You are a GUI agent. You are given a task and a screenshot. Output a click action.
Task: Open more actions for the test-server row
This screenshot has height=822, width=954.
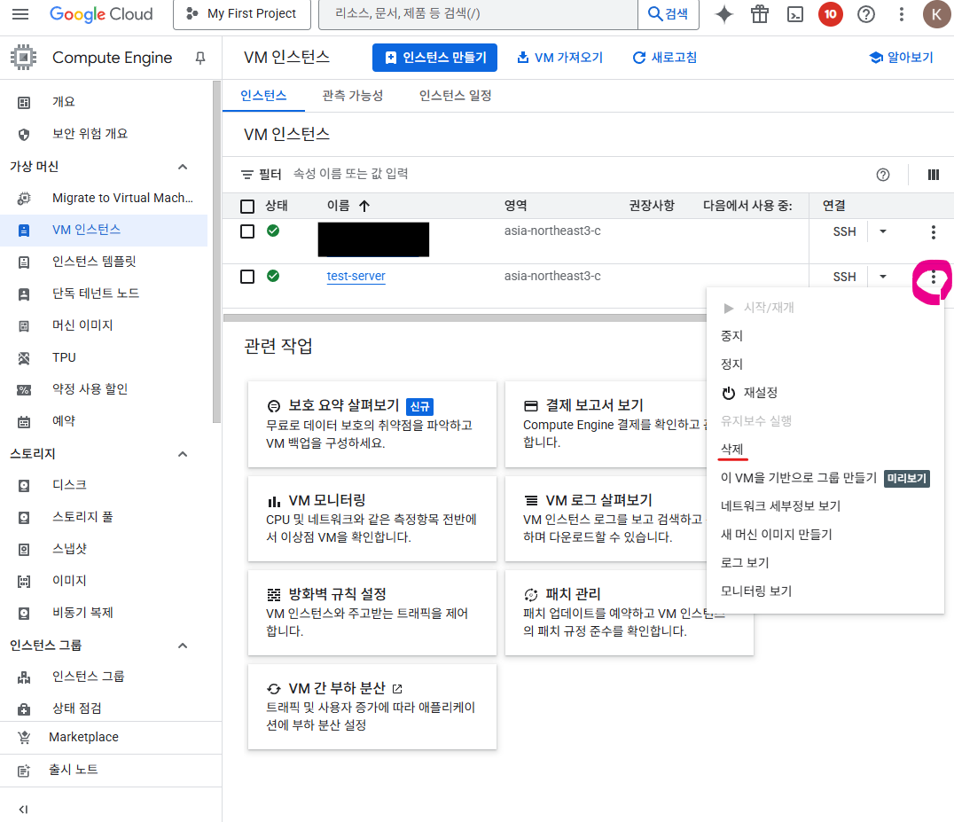[934, 278]
